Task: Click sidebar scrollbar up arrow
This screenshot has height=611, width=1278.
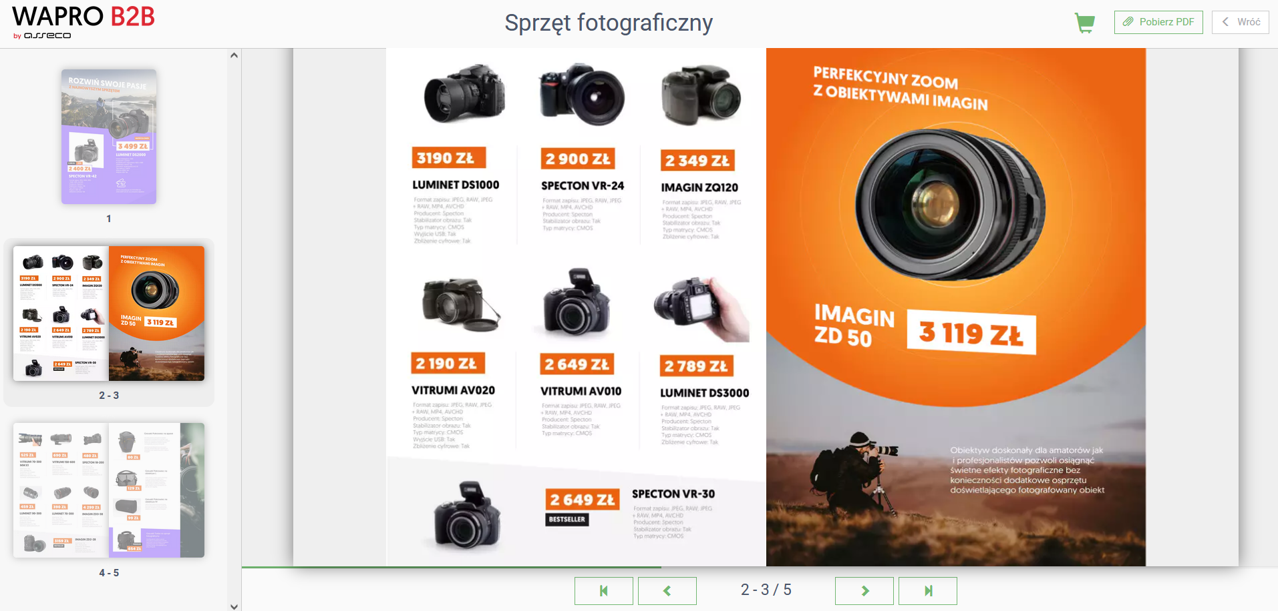Action: click(234, 55)
